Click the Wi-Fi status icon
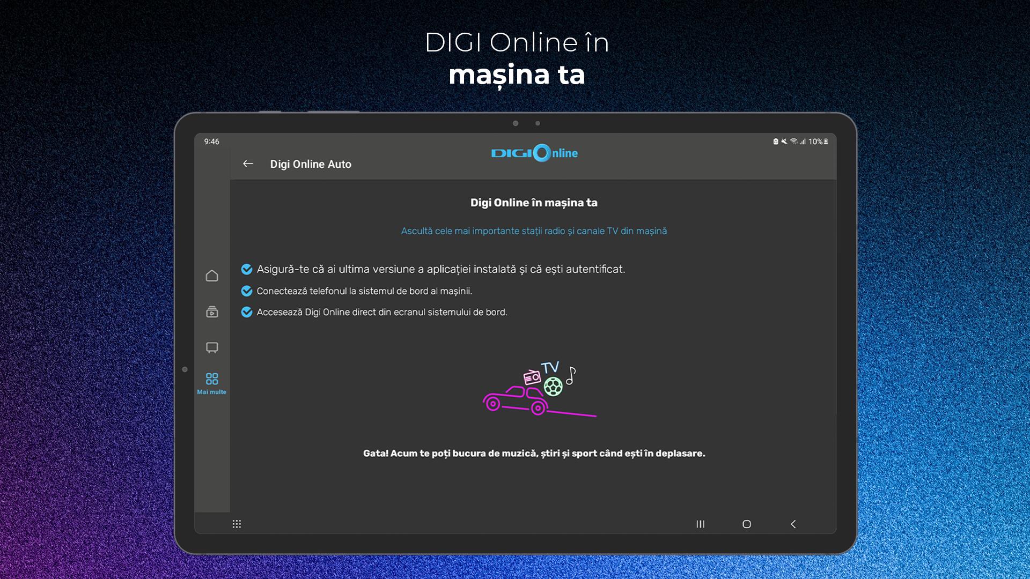The height and width of the screenshot is (579, 1030). coord(794,142)
